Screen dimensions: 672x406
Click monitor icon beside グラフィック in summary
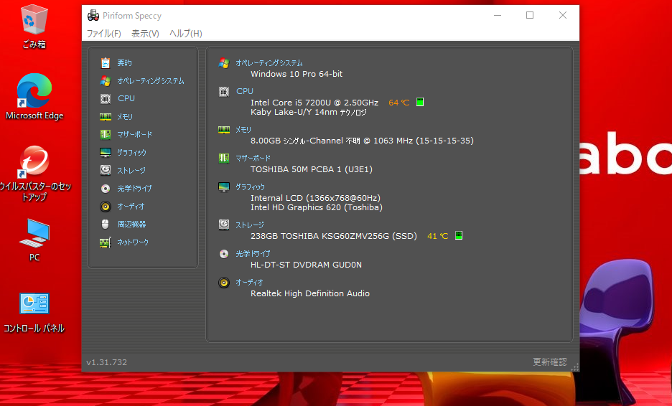224,187
